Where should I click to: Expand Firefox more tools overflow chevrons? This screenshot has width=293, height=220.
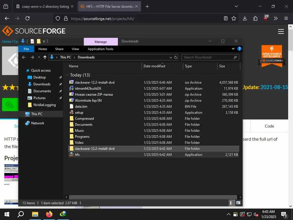[276, 18]
